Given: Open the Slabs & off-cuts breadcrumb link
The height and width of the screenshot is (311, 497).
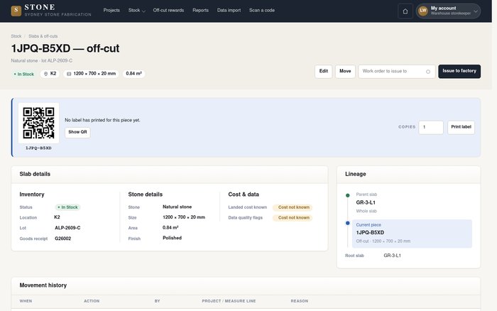Looking at the screenshot, I should 43,36.
